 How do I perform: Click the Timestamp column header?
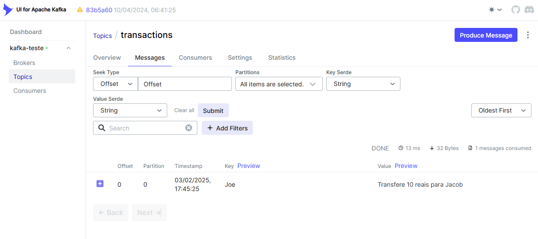click(x=188, y=166)
